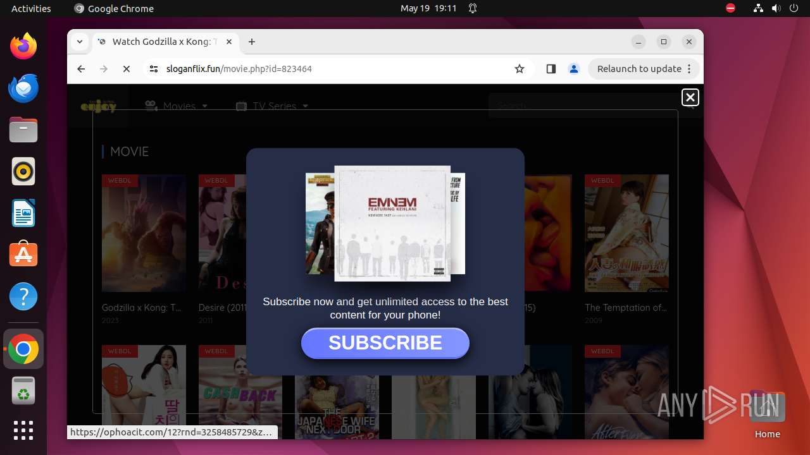
Task: Open Files manager from dock
Action: click(x=23, y=130)
